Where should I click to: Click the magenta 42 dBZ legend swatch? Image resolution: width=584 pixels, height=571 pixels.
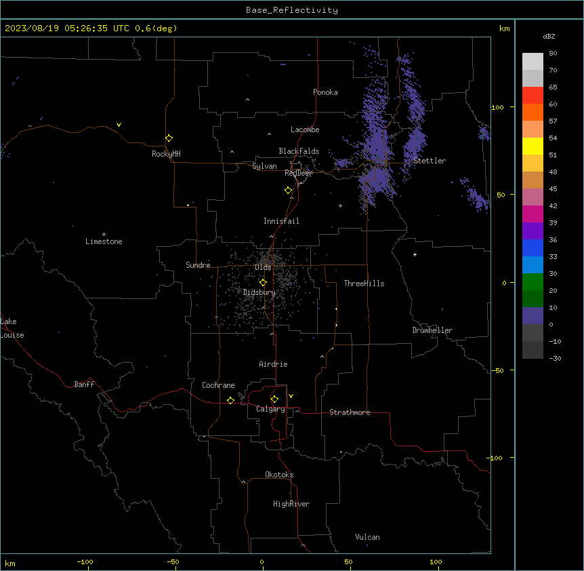click(533, 214)
